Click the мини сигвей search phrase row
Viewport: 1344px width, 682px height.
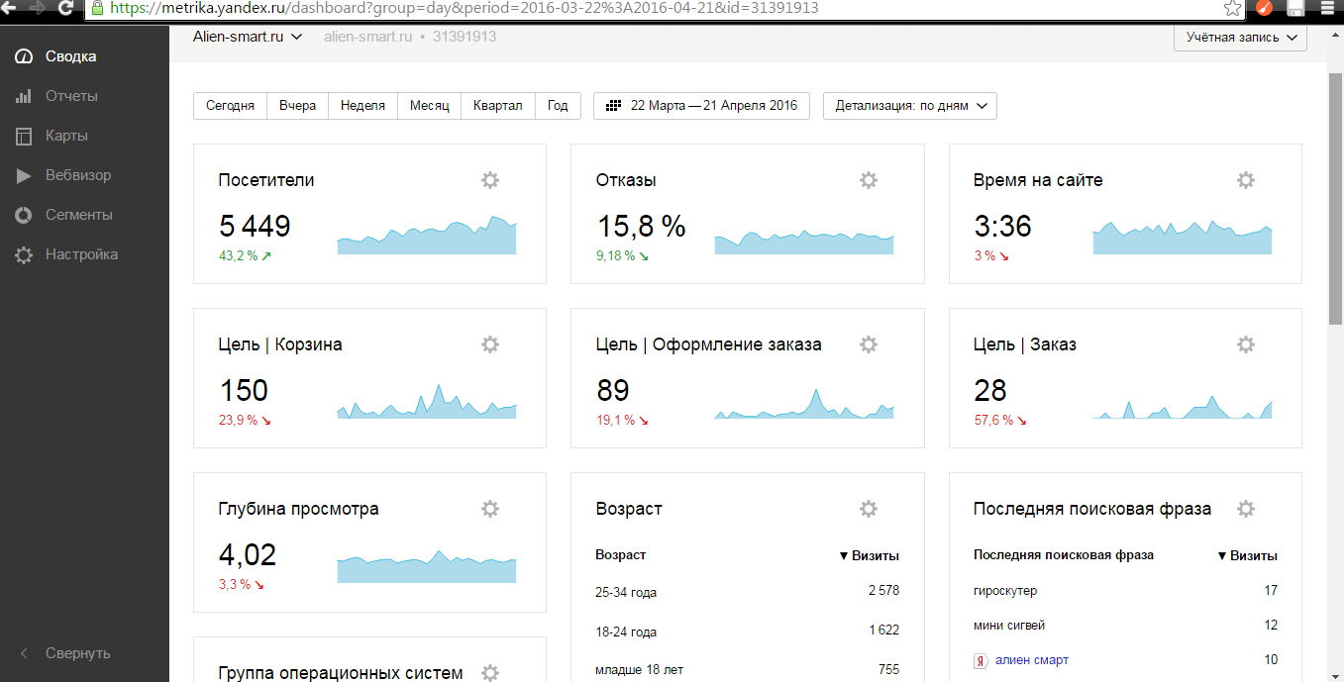coord(1125,626)
